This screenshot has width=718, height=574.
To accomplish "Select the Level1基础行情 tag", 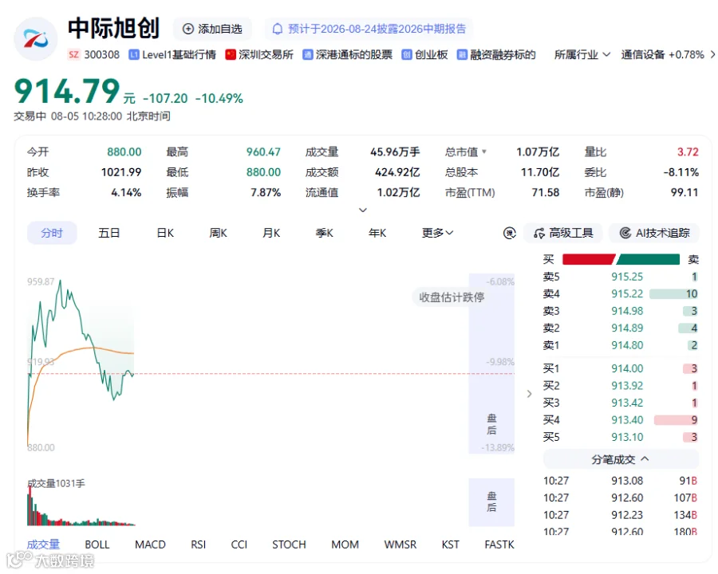I will coord(172,54).
